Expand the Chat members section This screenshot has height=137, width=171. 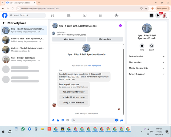[x=147, y=62]
